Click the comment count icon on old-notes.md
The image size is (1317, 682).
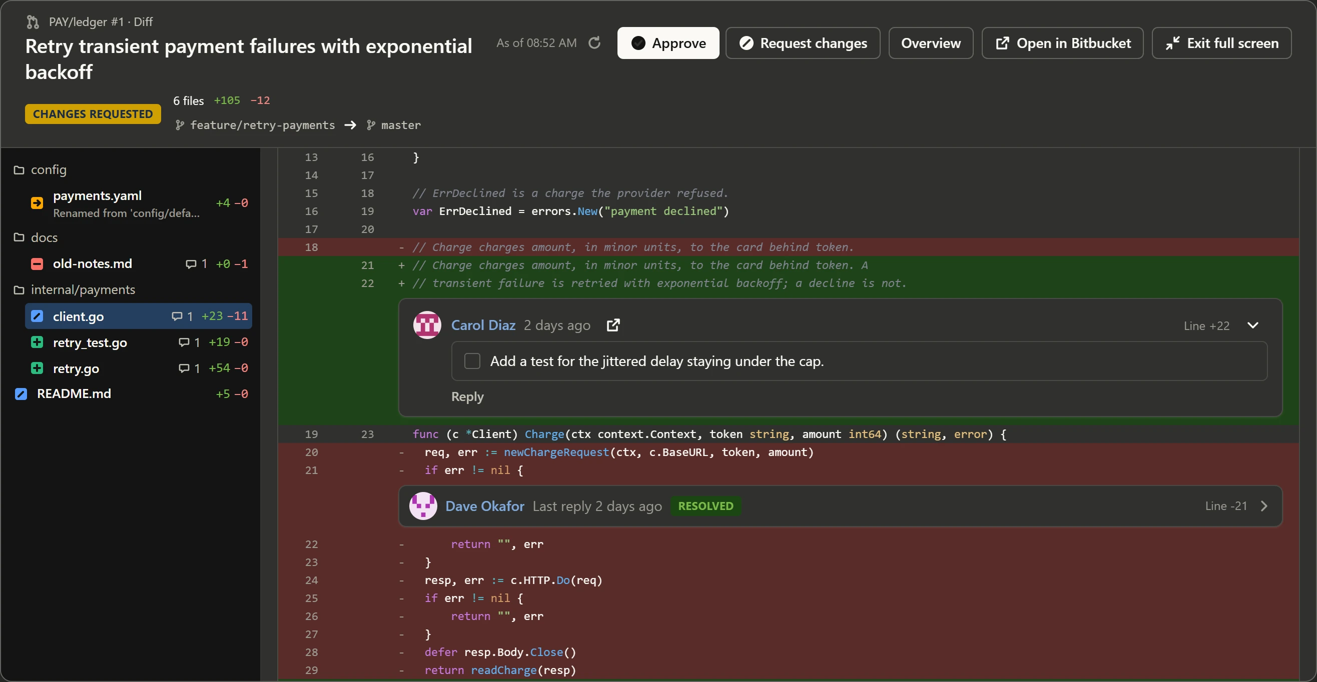(191, 264)
